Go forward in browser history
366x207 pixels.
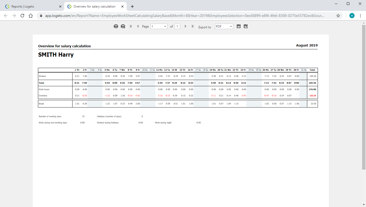pyautogui.click(x=14, y=16)
